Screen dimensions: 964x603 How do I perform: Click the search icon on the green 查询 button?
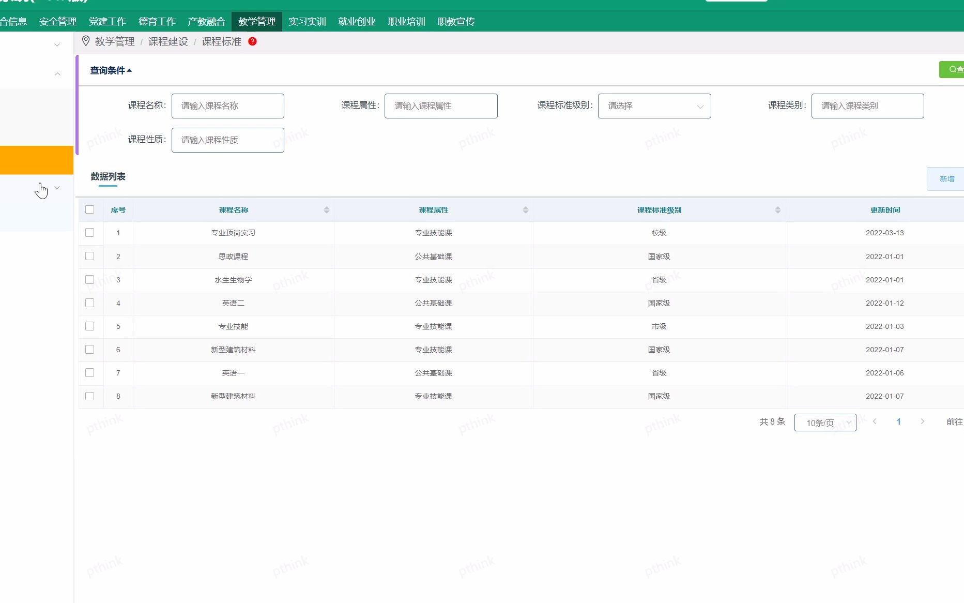tap(953, 69)
